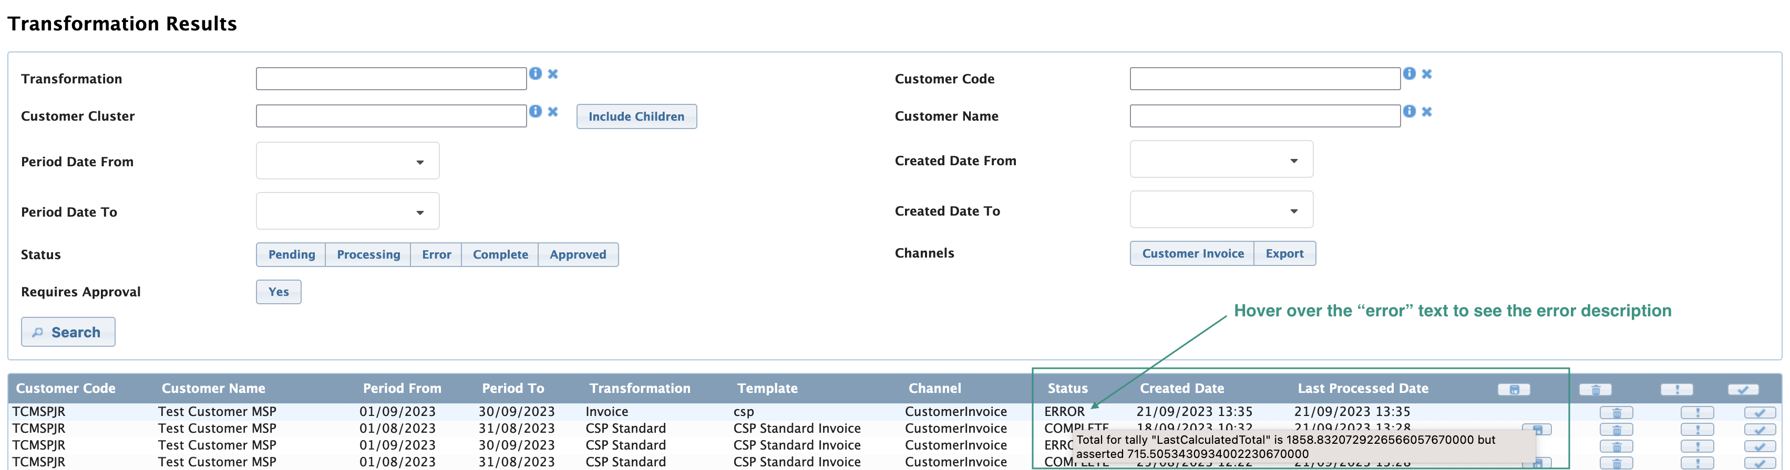Click the Created Date column header
1790x470 pixels.
click(1182, 388)
